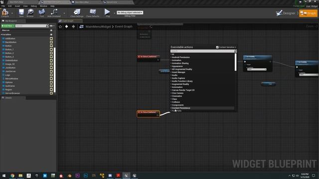Focus the Executable actions search field
This screenshot has width=319, height=179.
[203, 51]
